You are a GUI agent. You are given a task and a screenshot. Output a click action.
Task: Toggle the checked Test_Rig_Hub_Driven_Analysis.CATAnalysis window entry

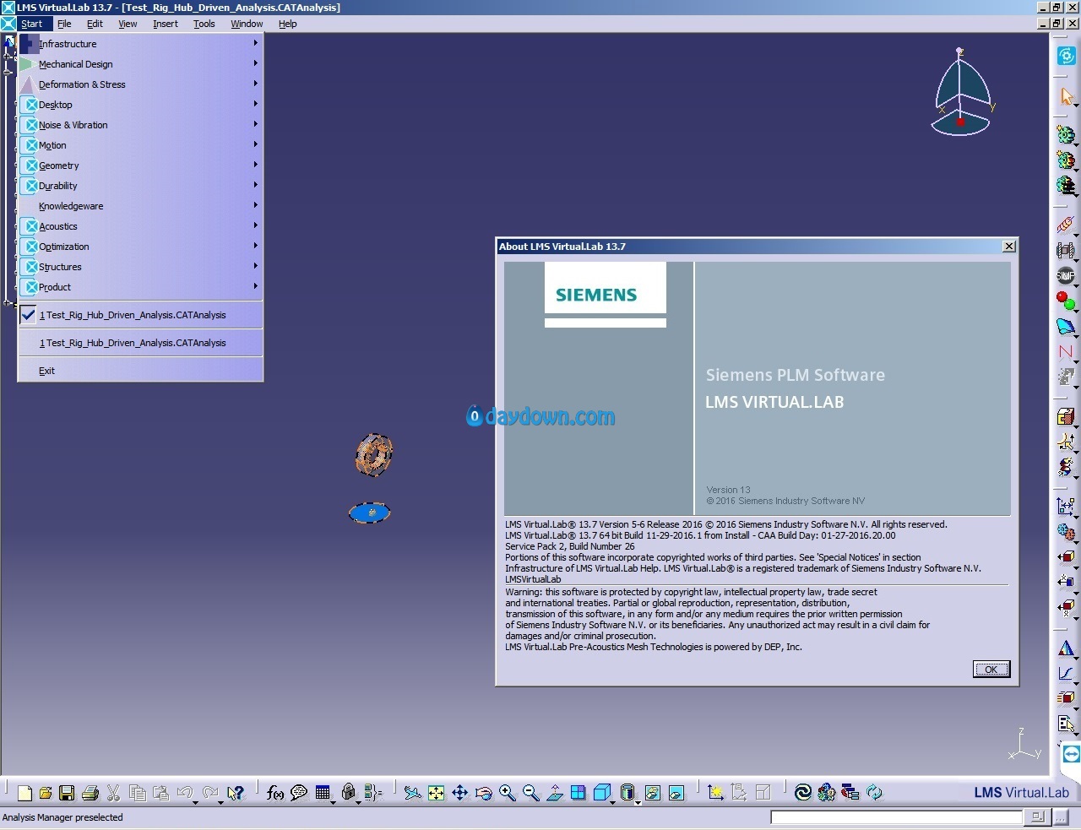(x=140, y=315)
